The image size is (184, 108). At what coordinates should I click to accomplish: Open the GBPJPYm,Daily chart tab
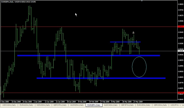click(x=127, y=105)
